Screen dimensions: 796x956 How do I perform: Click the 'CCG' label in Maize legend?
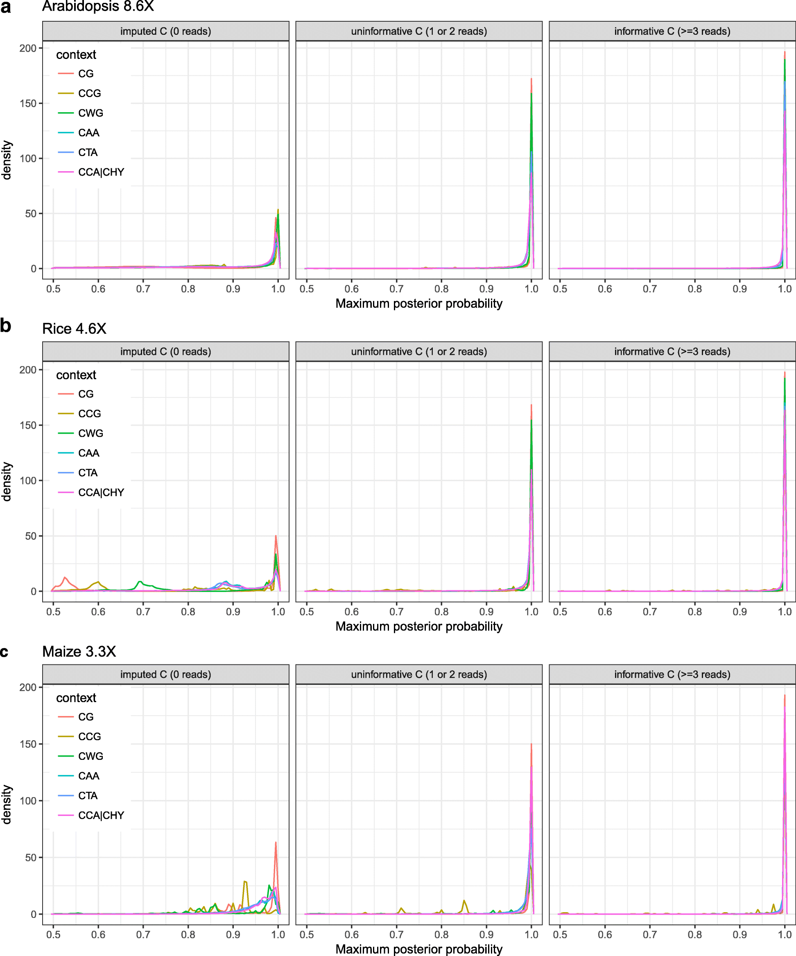(90, 737)
